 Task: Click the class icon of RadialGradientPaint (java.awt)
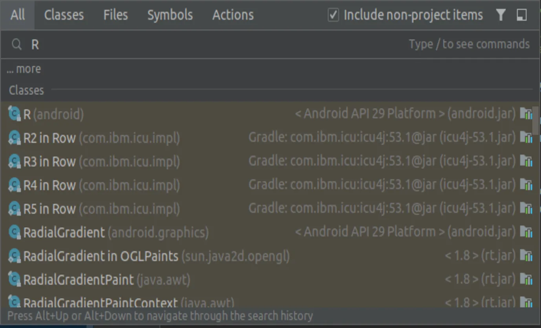[15, 279]
